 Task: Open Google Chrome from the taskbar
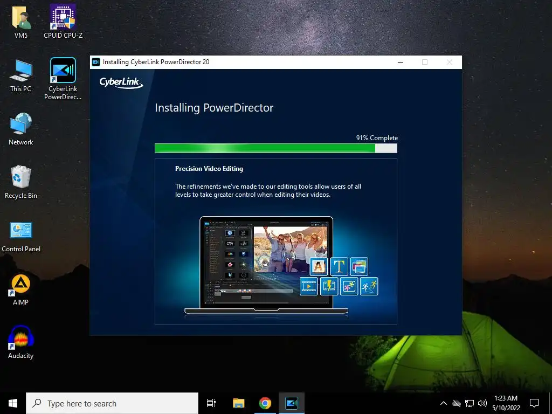[265, 403]
